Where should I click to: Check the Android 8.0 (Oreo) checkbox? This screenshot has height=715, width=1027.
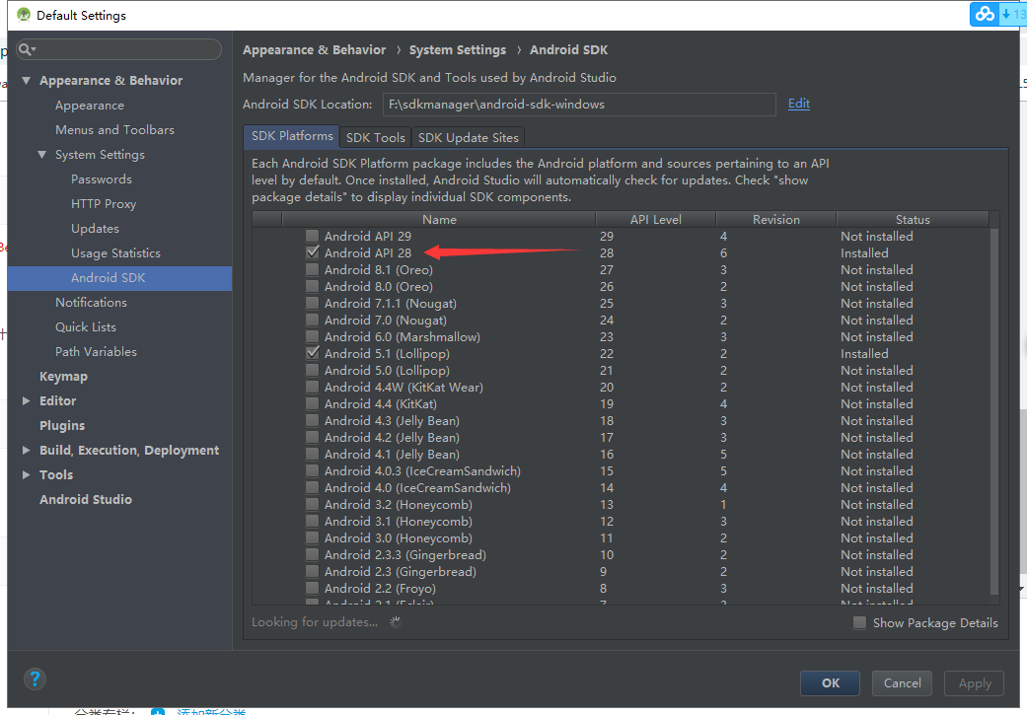313,286
